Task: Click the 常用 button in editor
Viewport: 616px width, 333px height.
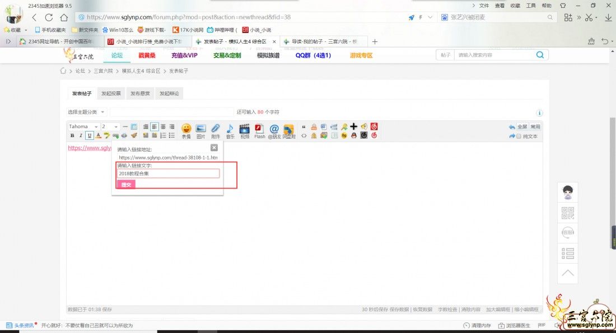Action: point(535,127)
